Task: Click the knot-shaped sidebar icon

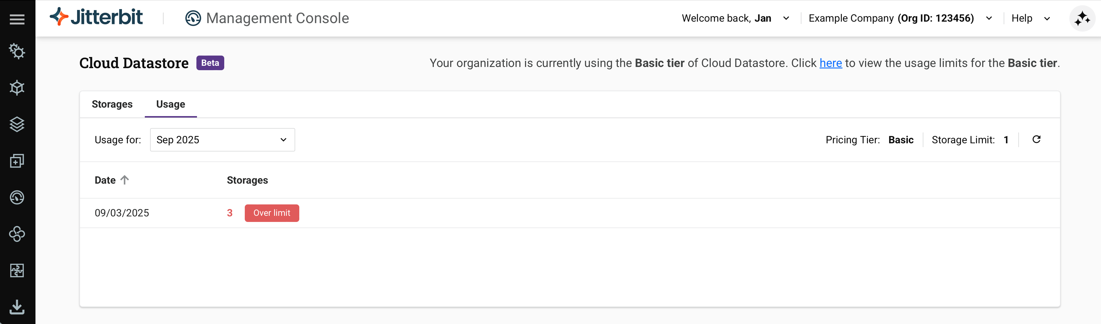Action: (17, 234)
